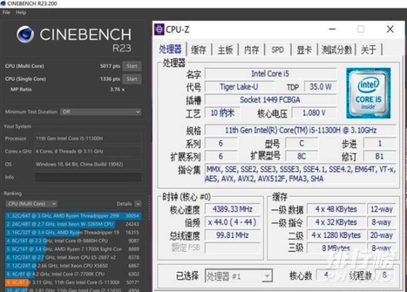Expand the ranking Details dropdown arrow
The image size is (407, 292).
pyautogui.click(x=138, y=204)
